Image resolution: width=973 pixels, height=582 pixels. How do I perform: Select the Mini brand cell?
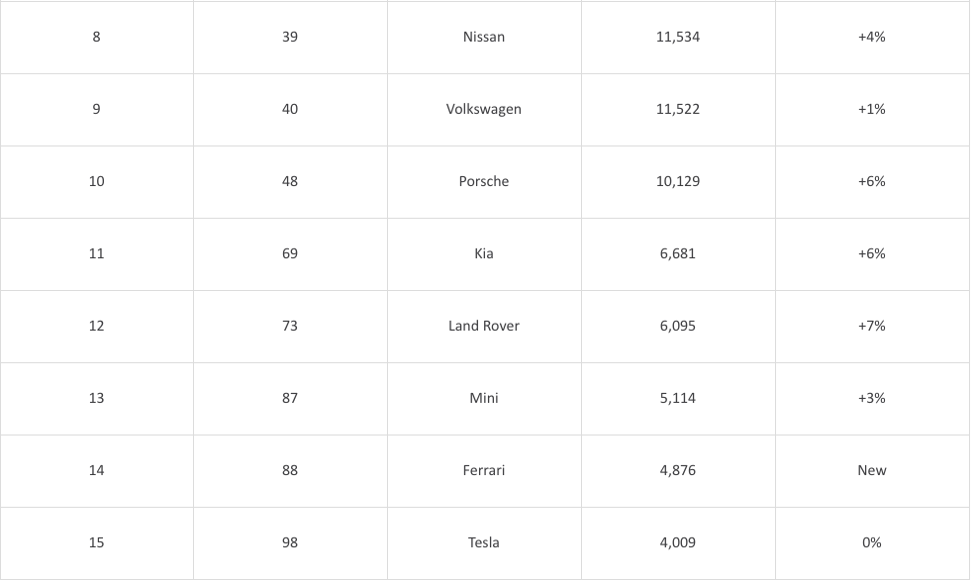pos(483,398)
